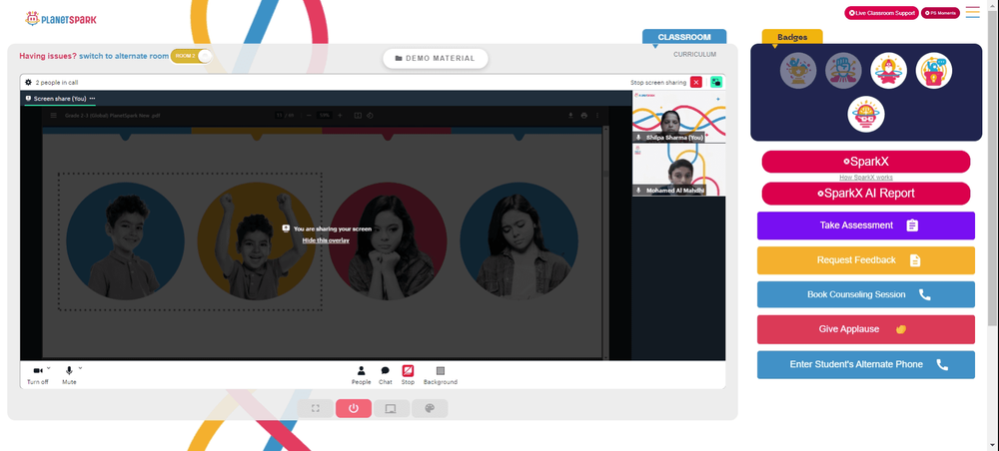Expand the microphone options chevron
The height and width of the screenshot is (451, 999).
[80, 367]
